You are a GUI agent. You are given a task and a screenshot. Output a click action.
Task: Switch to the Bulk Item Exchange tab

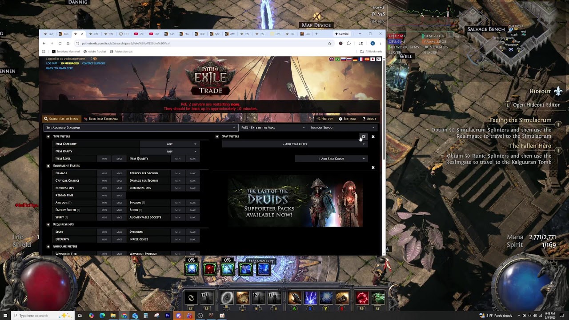(x=101, y=119)
